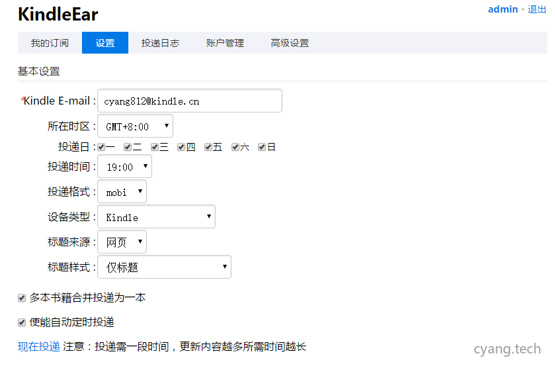Open the 投递时间 dropdown showing 19:00
This screenshot has width=555, height=370.
[124, 166]
